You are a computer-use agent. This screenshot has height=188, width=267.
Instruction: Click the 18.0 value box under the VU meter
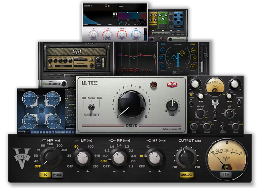(x=226, y=175)
